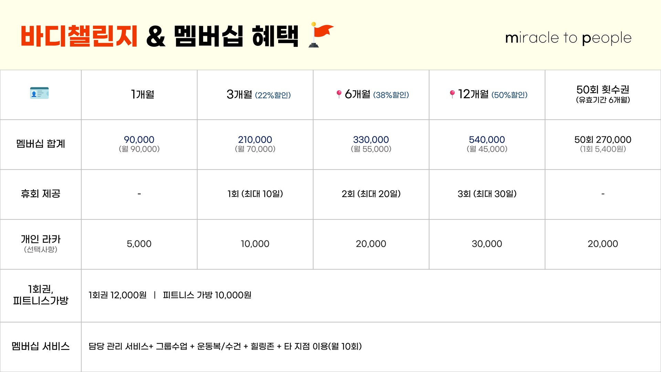Click the 90,000 membership price
The height and width of the screenshot is (372, 661).
click(139, 139)
